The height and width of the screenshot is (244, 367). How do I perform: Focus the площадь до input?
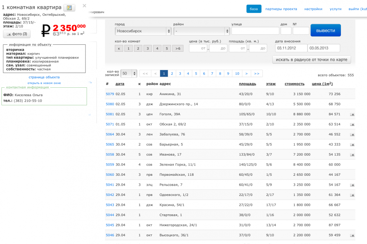(x=258, y=48)
